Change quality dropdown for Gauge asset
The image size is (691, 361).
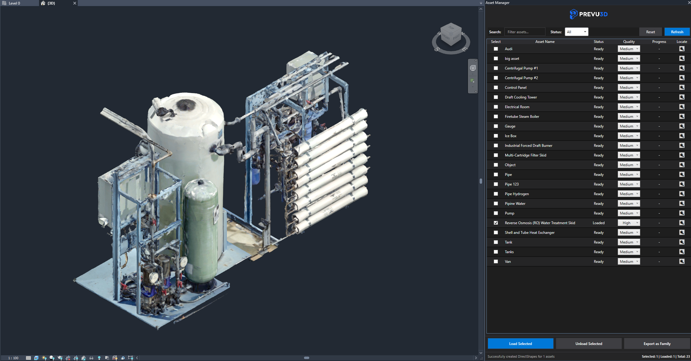pos(629,126)
